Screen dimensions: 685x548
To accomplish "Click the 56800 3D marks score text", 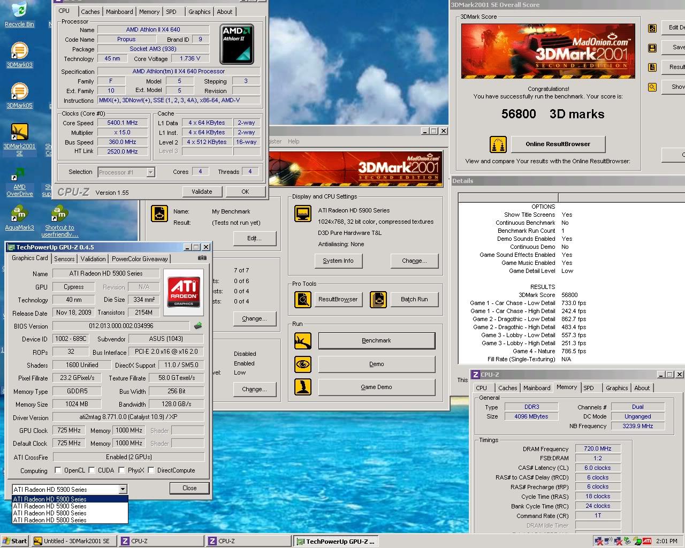I will point(553,114).
